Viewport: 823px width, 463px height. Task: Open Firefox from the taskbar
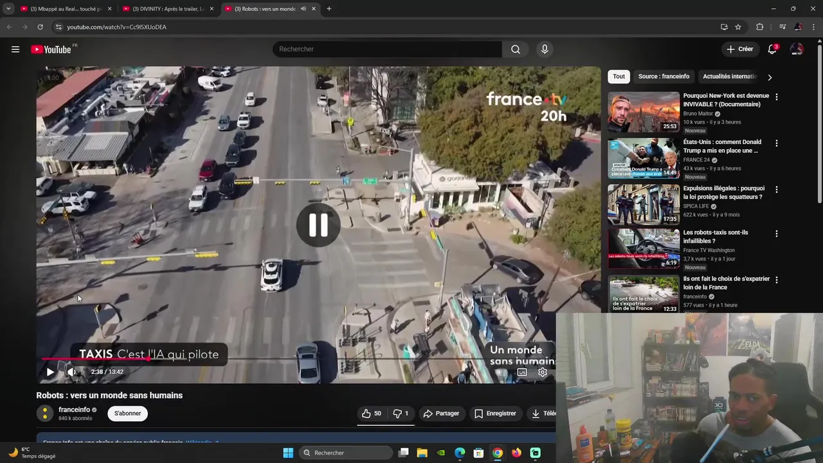[516, 453]
